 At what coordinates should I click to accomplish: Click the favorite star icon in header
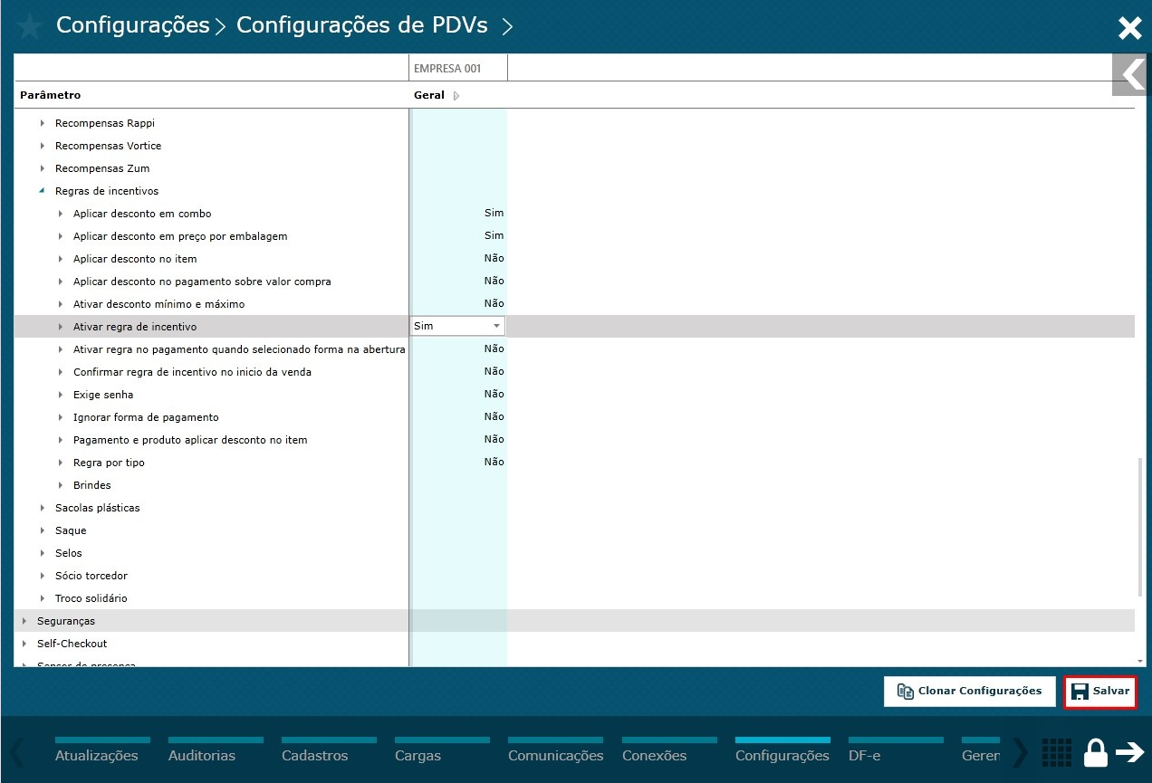tap(30, 27)
